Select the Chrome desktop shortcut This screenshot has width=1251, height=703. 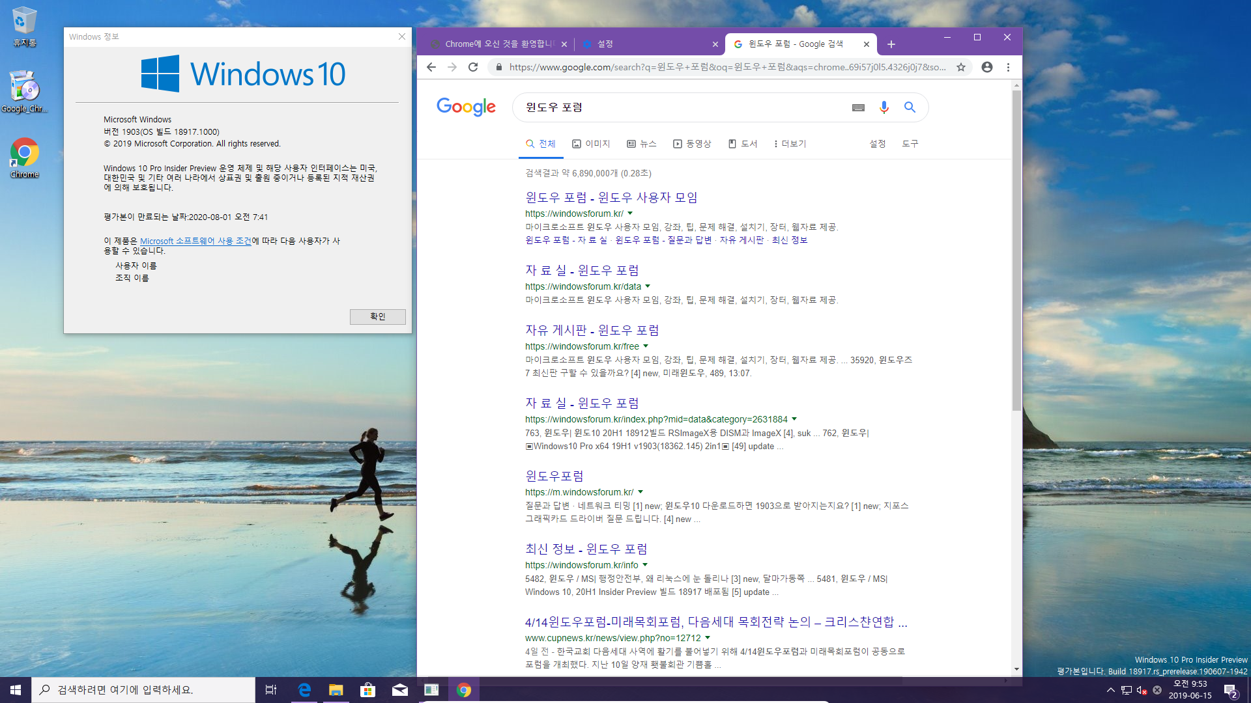24,158
